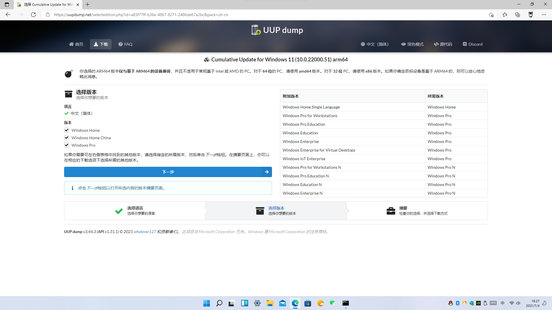The height and width of the screenshot is (310, 552).
Task: Reload the page with the refresh icon
Action: (x=33, y=15)
